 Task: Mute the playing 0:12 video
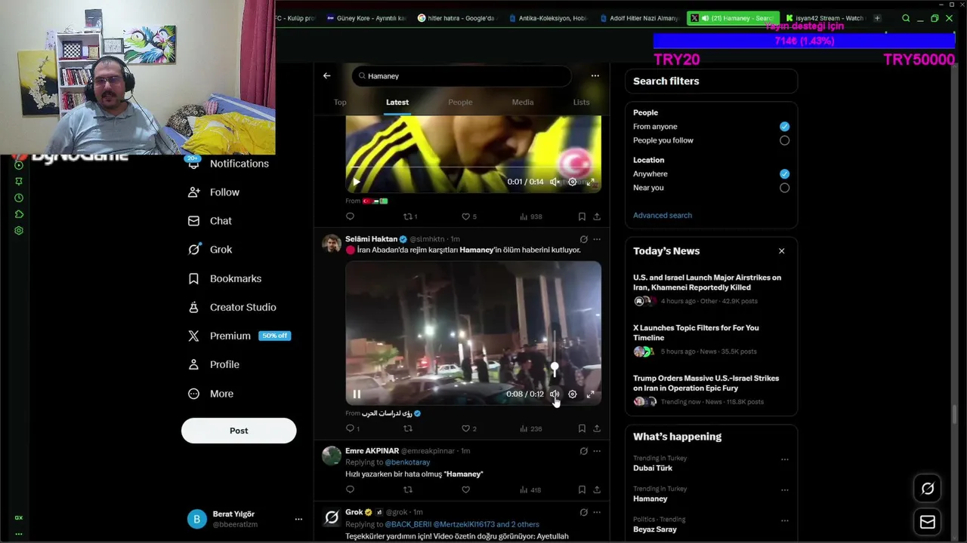tap(555, 394)
